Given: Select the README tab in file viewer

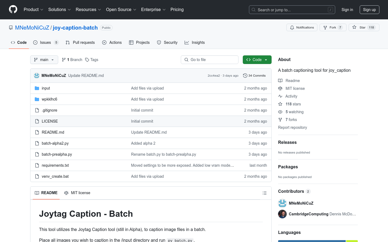Looking at the screenshot, I should [46, 193].
